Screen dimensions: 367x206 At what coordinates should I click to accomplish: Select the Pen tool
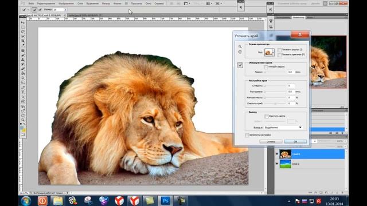23,88
